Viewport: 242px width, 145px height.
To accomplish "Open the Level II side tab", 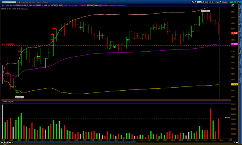I will [240, 71].
